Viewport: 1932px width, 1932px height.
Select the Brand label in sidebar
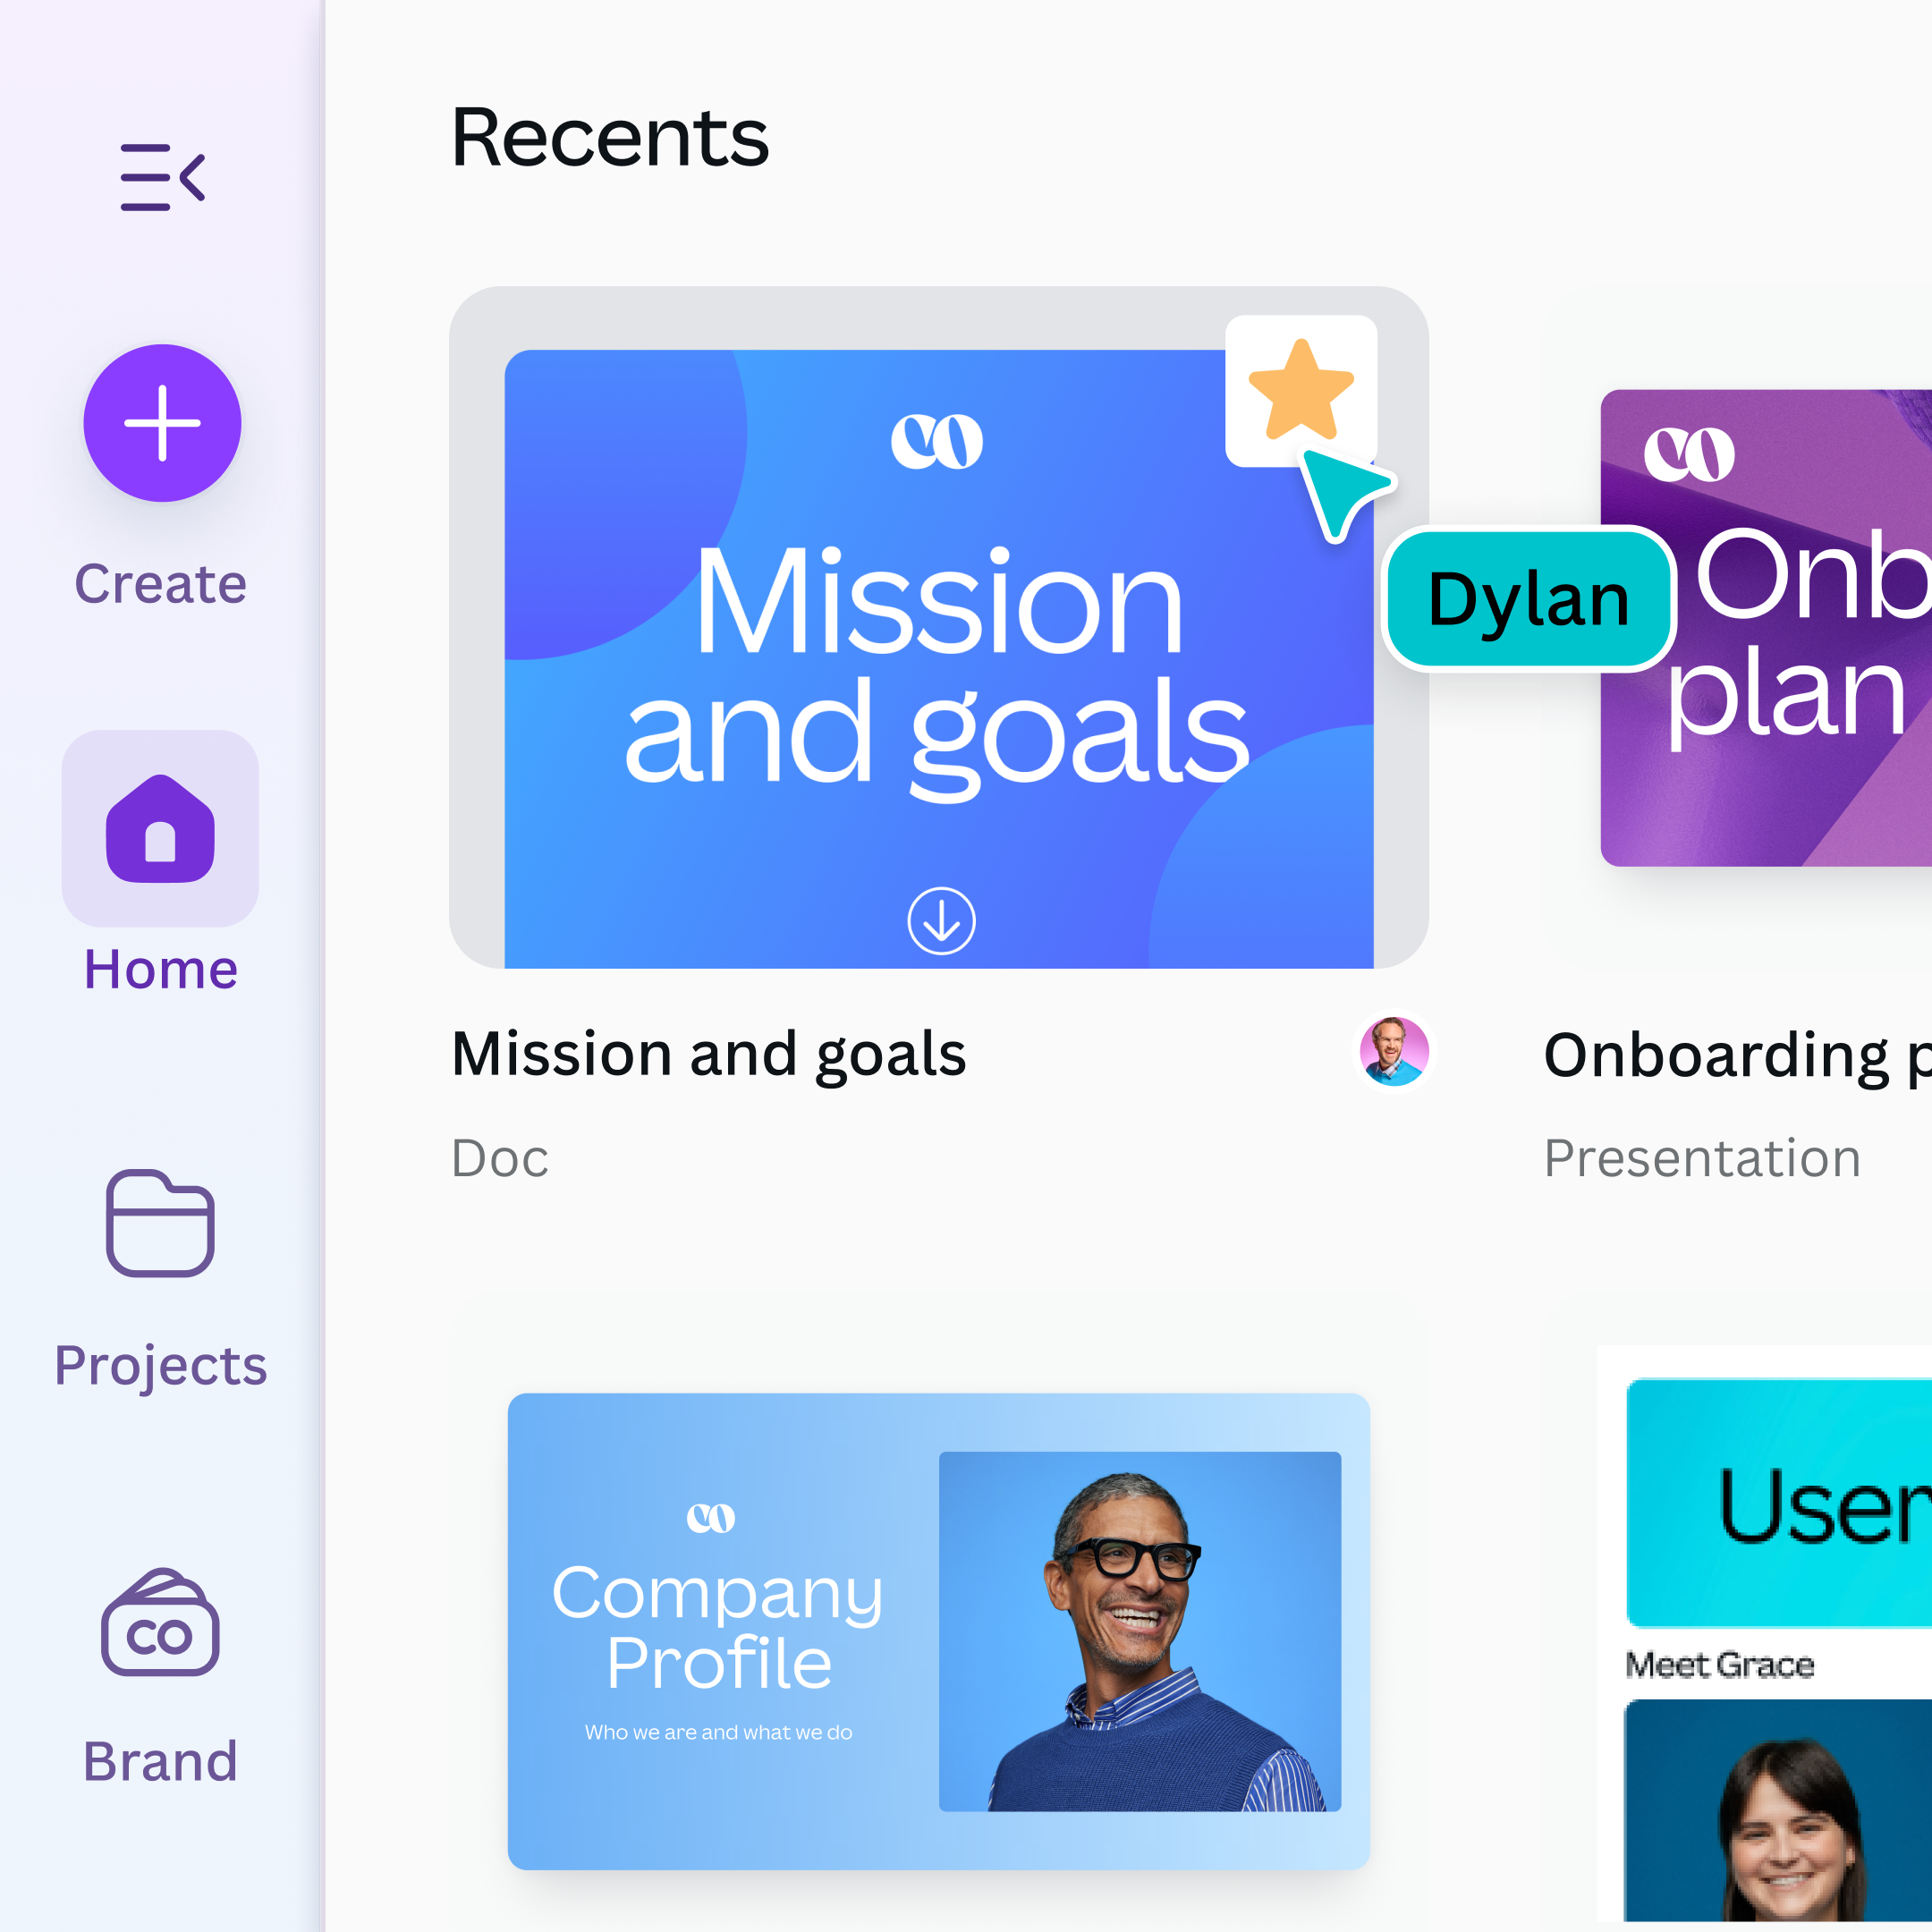160,1761
